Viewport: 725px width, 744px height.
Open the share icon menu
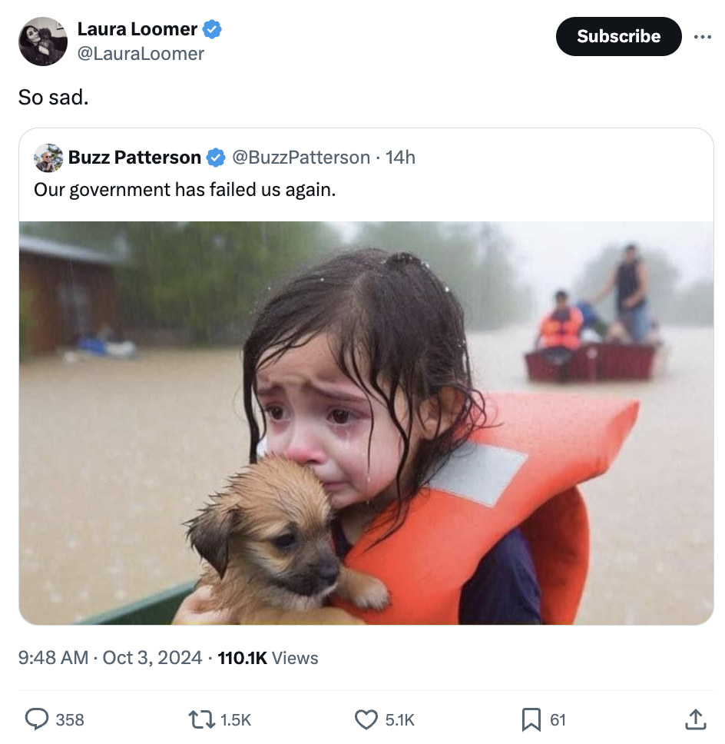click(694, 719)
